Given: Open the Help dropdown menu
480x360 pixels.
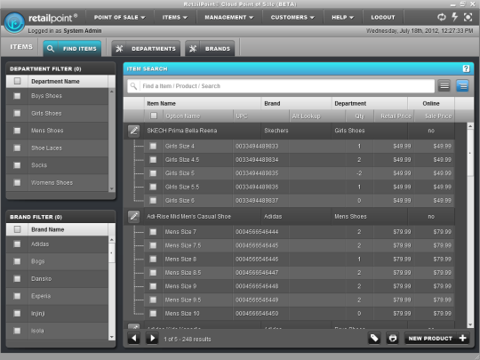Looking at the screenshot, I should pyautogui.click(x=343, y=18).
